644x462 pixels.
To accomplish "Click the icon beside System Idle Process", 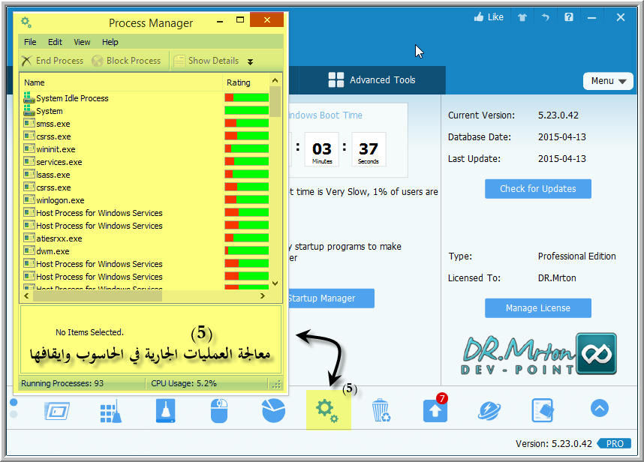I will click(29, 97).
